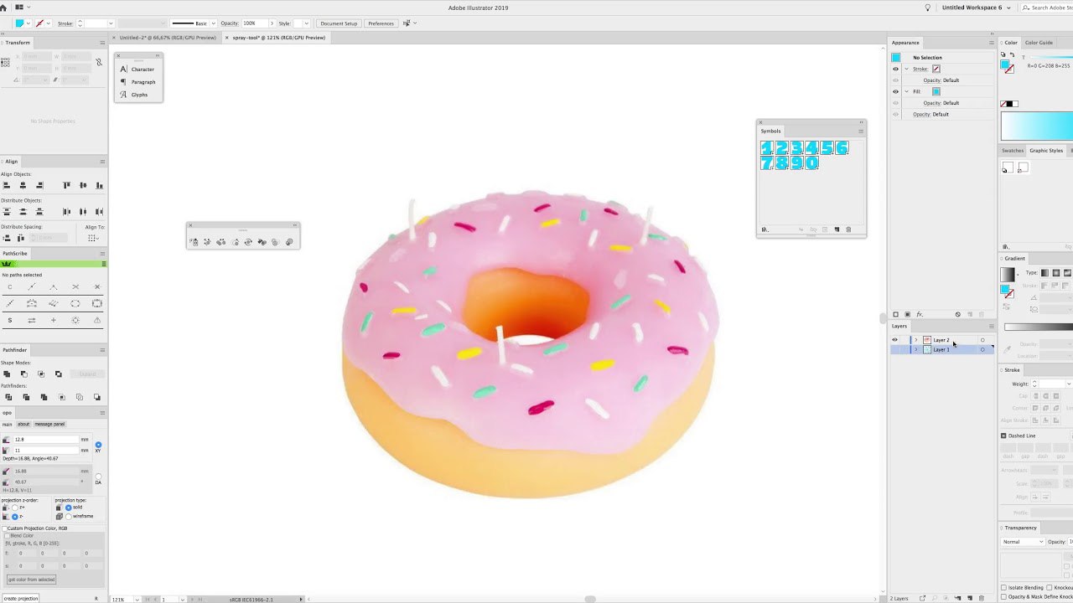Click the Vertical Align Top icon
The height and width of the screenshot is (603, 1073).
[67, 185]
